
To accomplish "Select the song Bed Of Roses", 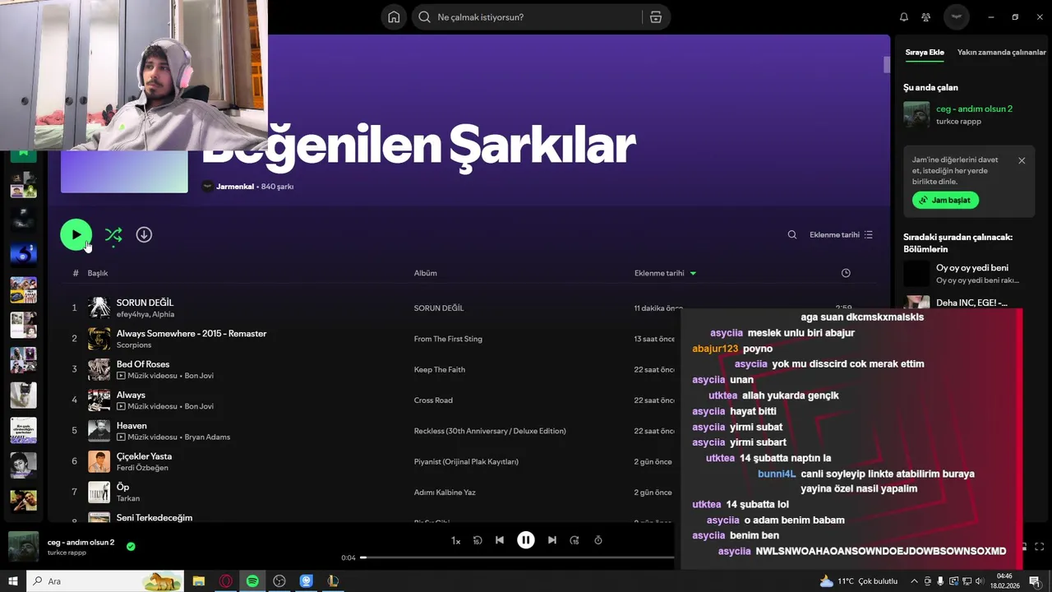I will tap(143, 364).
